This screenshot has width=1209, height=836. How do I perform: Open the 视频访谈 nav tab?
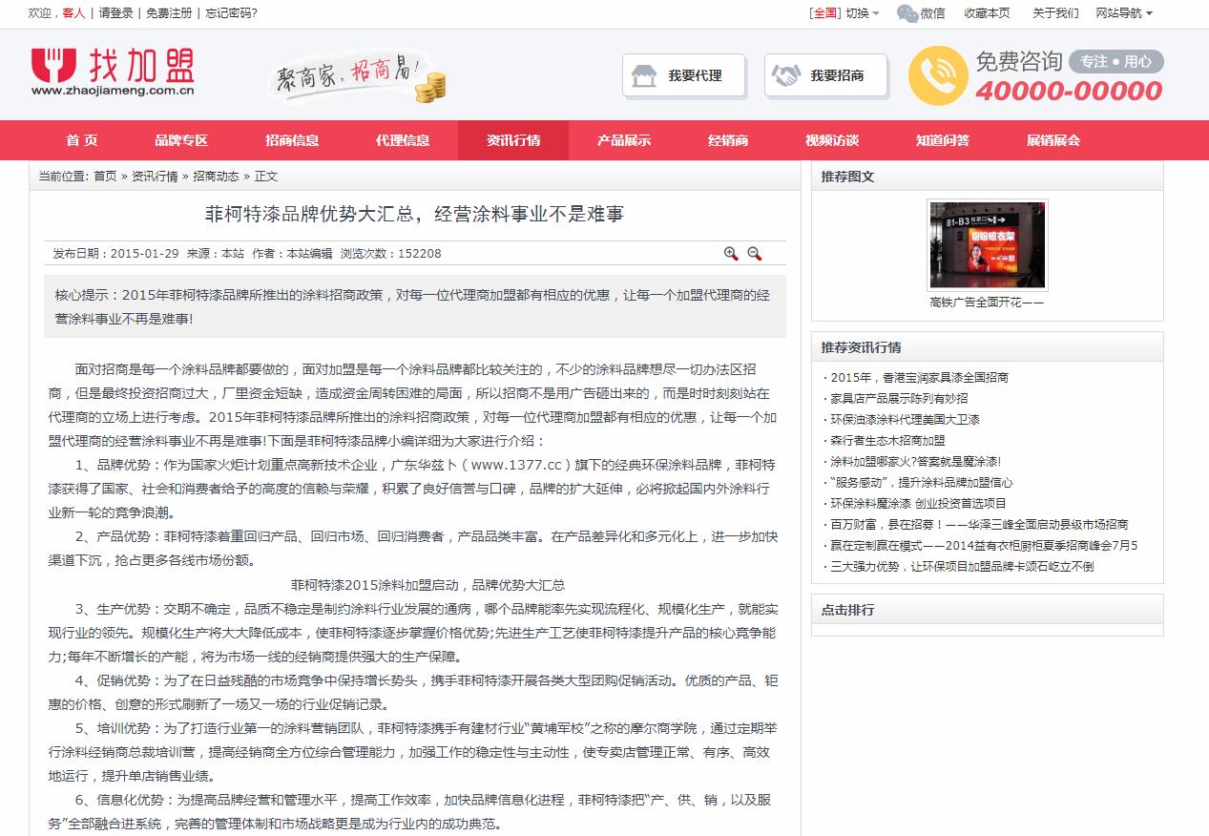[x=832, y=140]
